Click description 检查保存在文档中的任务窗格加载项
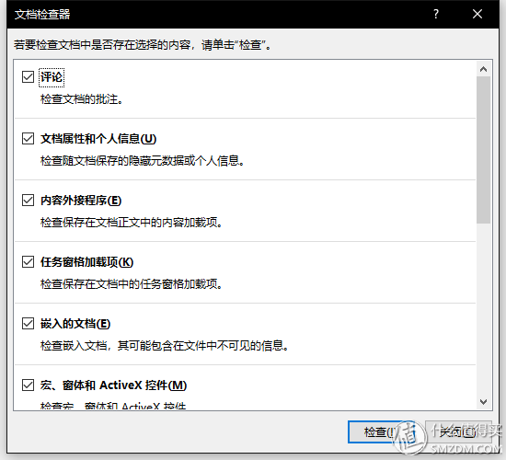The height and width of the screenshot is (460, 506). click(132, 284)
